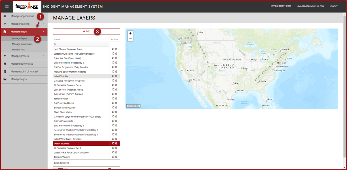This screenshot has width=347, height=170.
Task: Collapse the Manage maps menu
Action: (x=43, y=31)
